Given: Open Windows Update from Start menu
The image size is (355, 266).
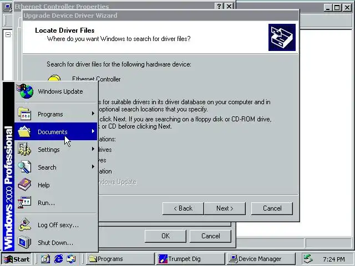Looking at the screenshot, I should tap(56, 91).
